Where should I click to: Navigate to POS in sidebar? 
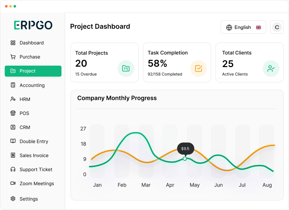(33, 113)
